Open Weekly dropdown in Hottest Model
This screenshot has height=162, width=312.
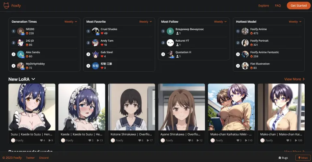click(295, 21)
